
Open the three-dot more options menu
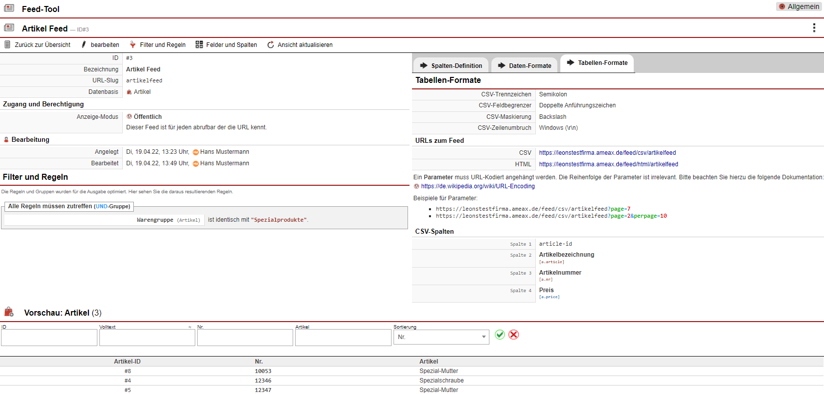814,28
